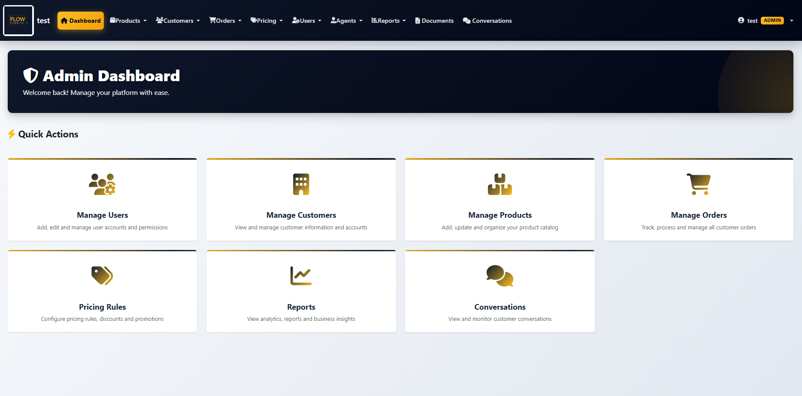Click the user profile icon in top right
The image size is (802, 396).
point(741,20)
